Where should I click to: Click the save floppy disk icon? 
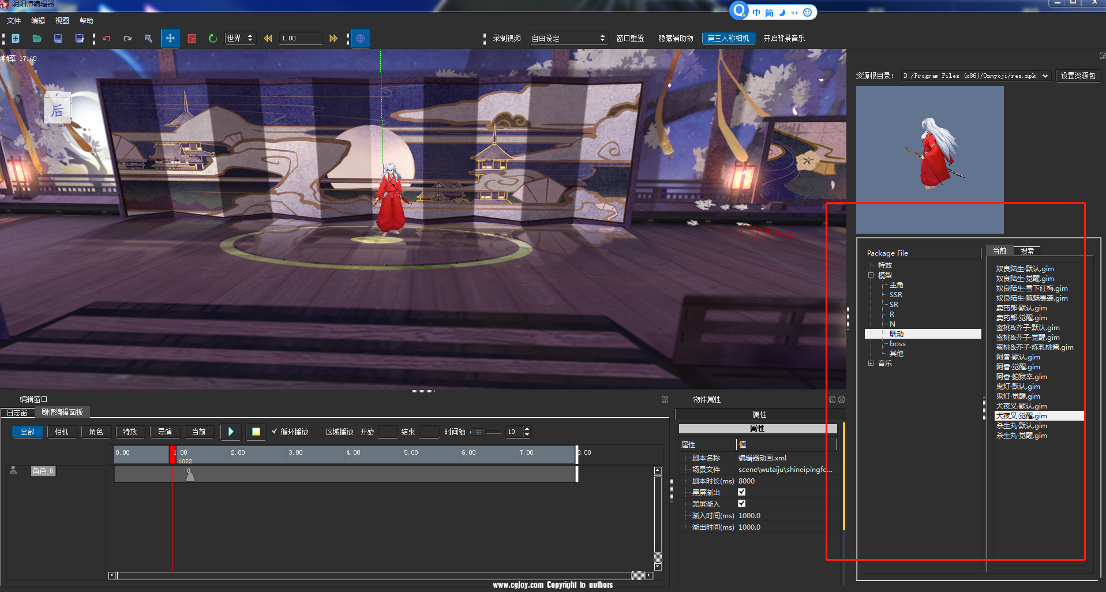pyautogui.click(x=58, y=38)
